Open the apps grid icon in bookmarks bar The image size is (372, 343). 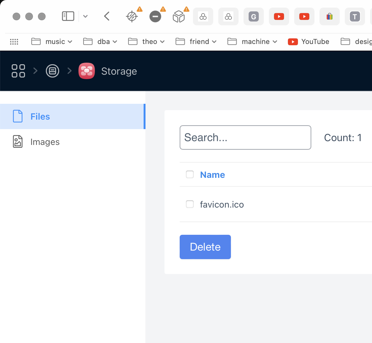(14, 42)
